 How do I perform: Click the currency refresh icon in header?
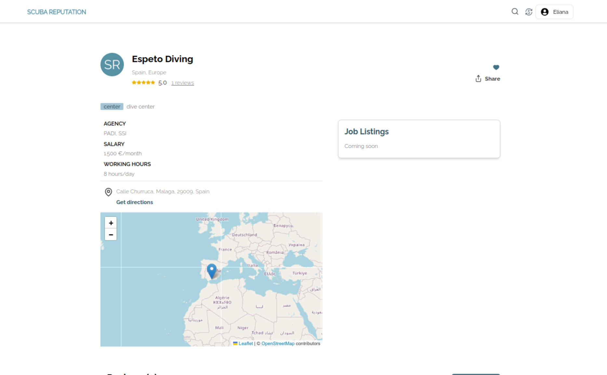pyautogui.click(x=529, y=12)
